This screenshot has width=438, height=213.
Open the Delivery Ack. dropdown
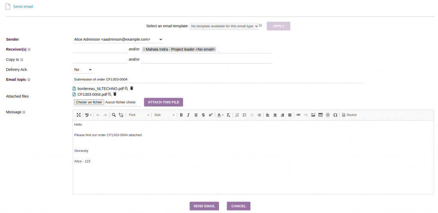[x=83, y=69]
